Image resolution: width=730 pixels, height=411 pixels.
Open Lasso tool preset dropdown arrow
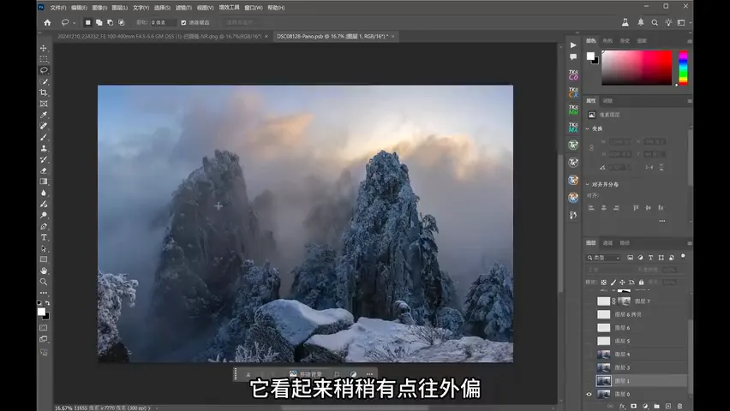(x=74, y=23)
